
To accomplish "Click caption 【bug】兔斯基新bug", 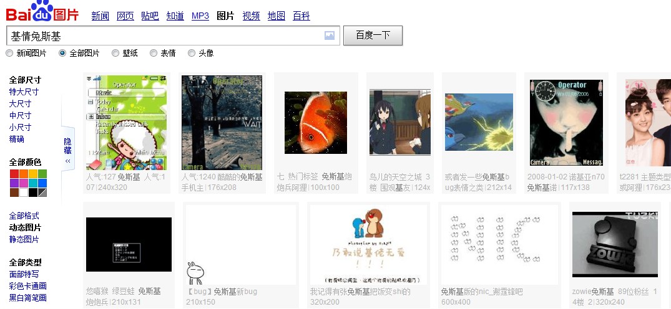I will click(222, 292).
